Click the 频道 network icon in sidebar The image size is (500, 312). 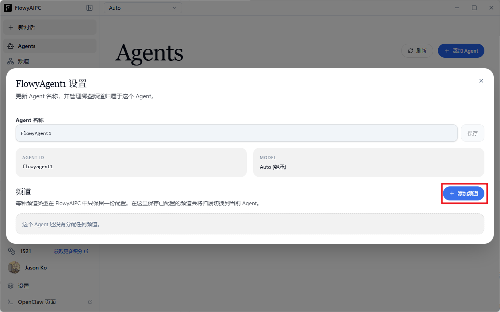[11, 61]
